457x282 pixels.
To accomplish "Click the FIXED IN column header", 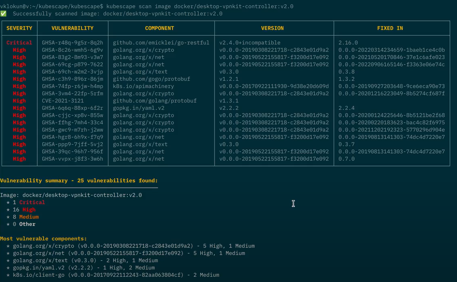I will click(x=390, y=28).
